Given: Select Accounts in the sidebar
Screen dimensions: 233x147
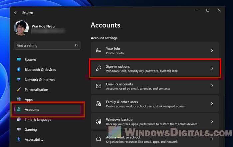Looking at the screenshot, I should [47, 110].
